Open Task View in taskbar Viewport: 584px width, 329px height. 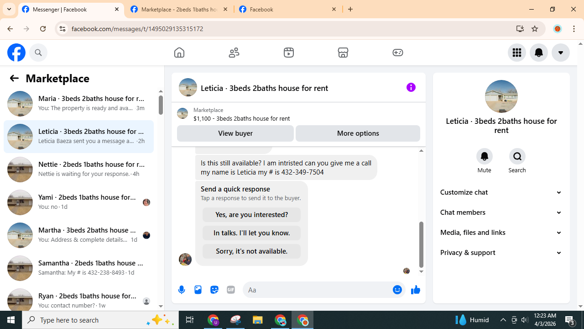(x=190, y=320)
